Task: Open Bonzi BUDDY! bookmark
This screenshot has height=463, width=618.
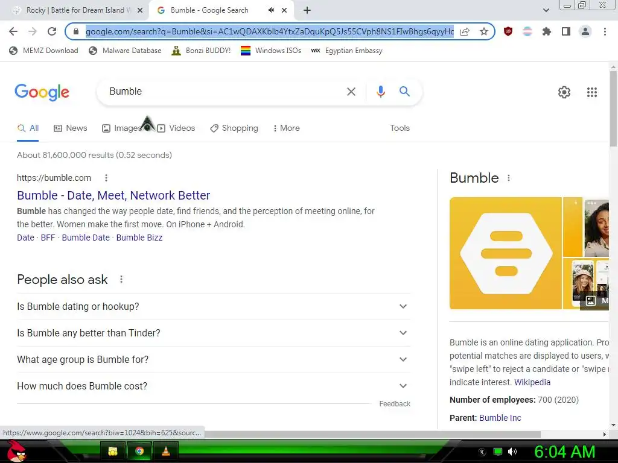Action: (x=201, y=51)
